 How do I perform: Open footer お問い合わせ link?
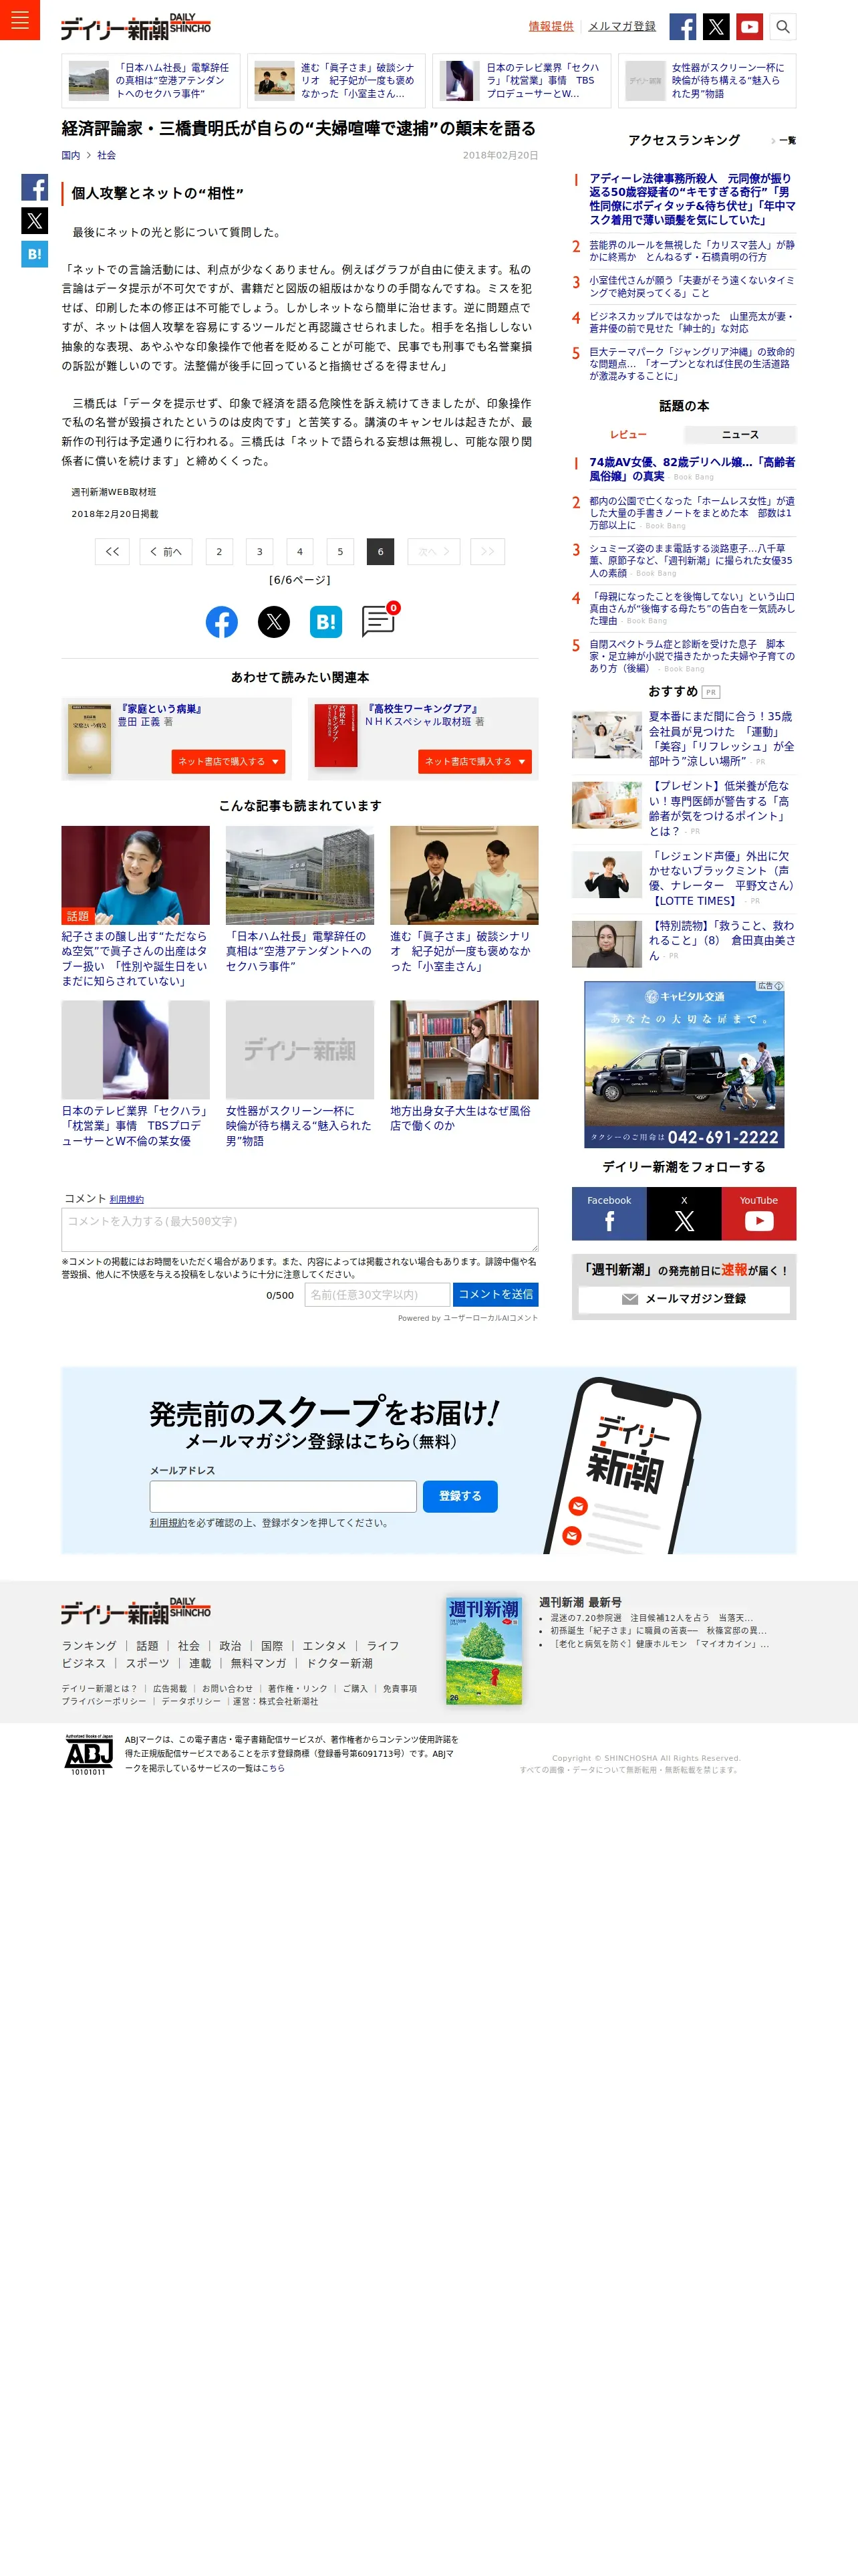pyautogui.click(x=228, y=1688)
